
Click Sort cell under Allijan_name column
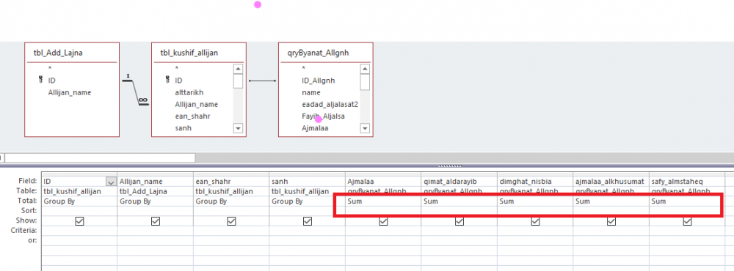pyautogui.click(x=155, y=211)
